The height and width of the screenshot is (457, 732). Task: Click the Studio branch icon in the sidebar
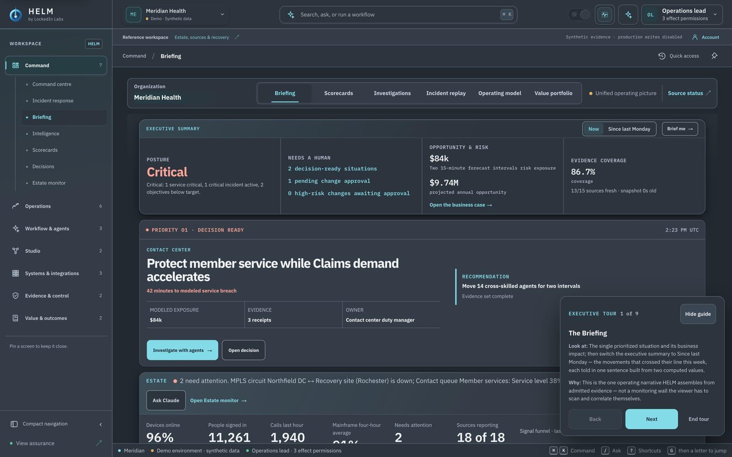click(x=16, y=251)
